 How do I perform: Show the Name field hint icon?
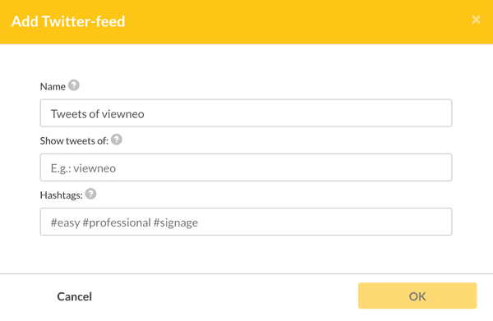point(74,85)
